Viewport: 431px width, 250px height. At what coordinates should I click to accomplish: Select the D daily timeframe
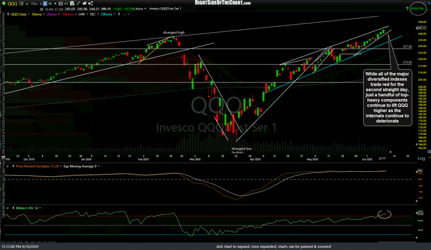(45, 4)
